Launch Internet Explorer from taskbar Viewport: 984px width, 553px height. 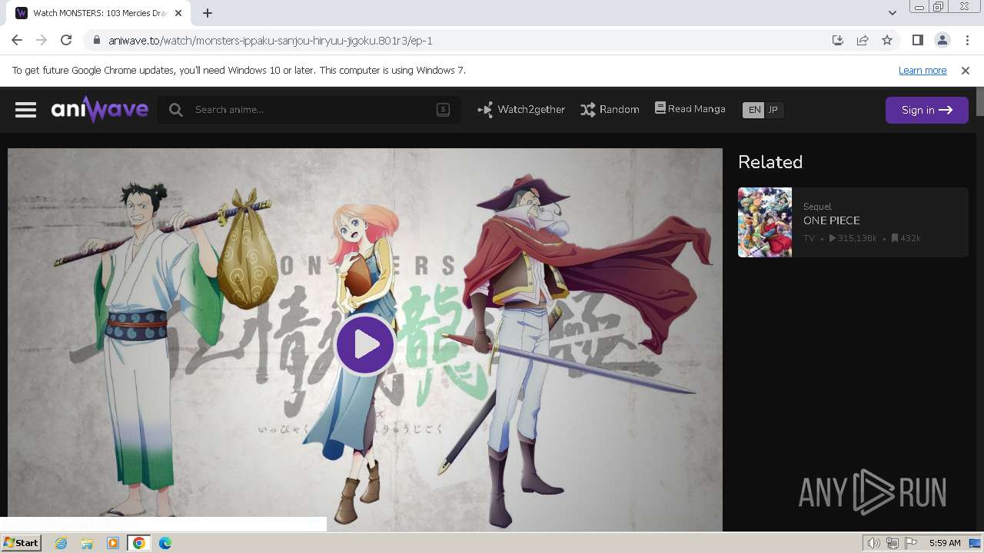(x=61, y=543)
